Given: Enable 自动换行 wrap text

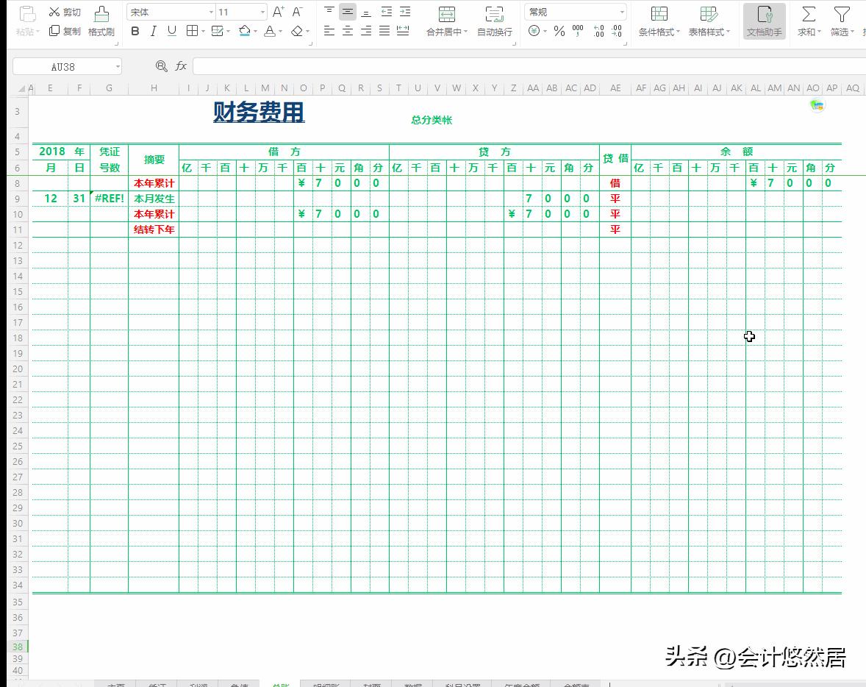Looking at the screenshot, I should click(x=495, y=21).
